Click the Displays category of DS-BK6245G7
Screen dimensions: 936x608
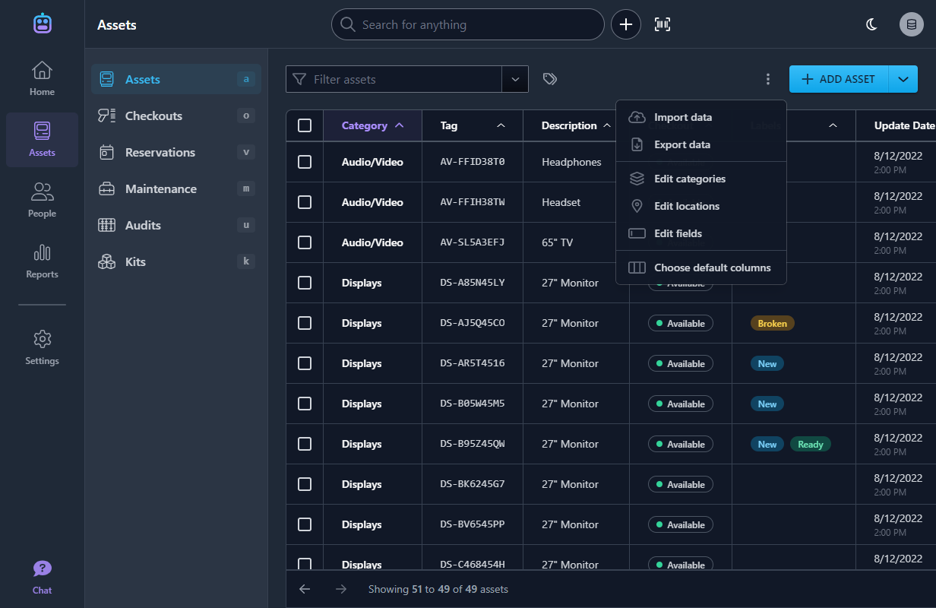click(x=362, y=484)
